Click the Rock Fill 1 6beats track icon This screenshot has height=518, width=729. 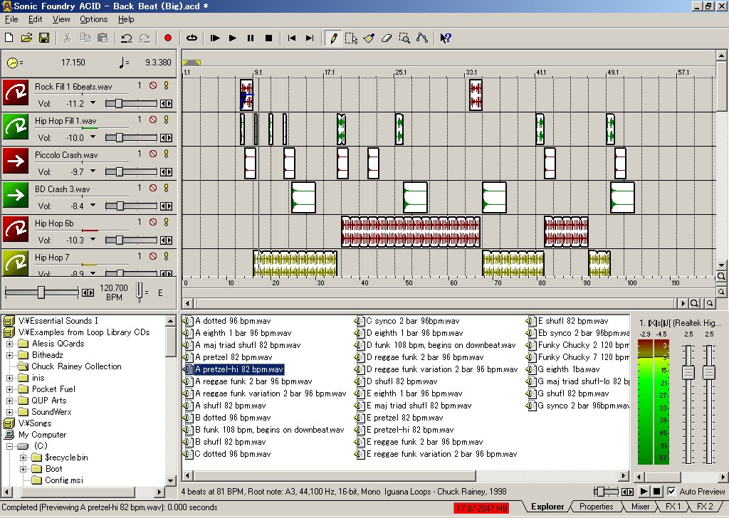pos(16,93)
